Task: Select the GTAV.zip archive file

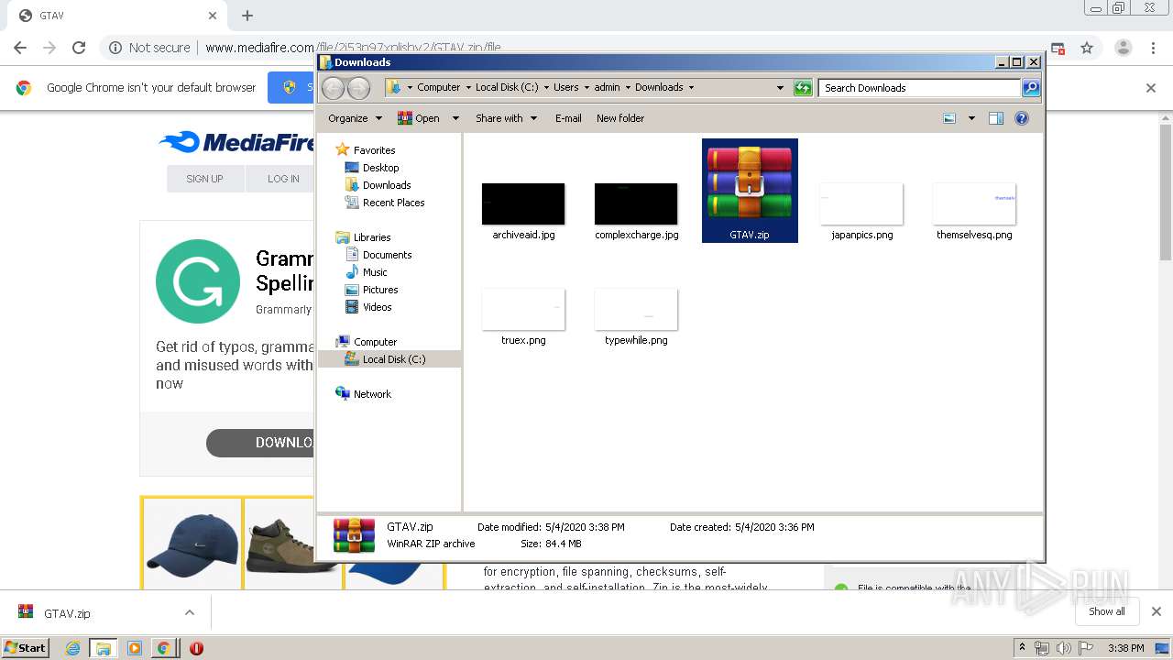Action: click(750, 191)
